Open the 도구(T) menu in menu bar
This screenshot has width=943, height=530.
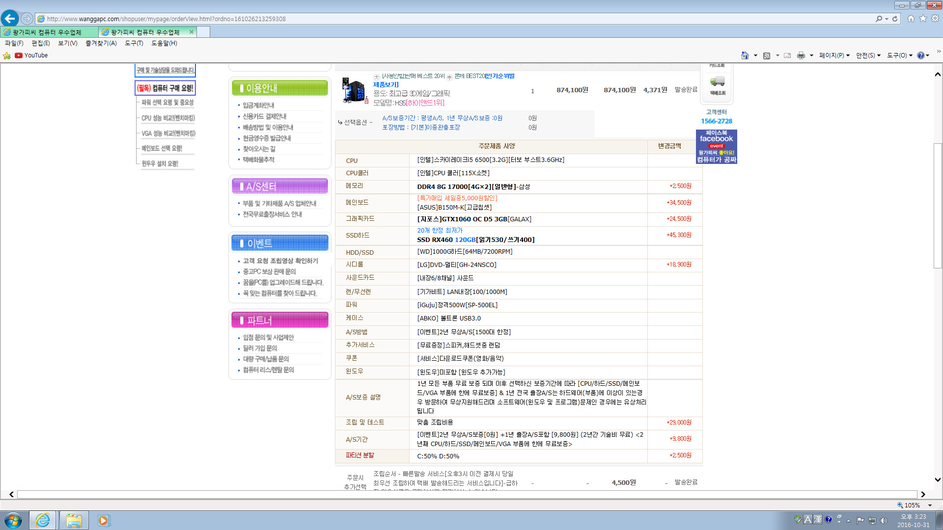pyautogui.click(x=134, y=43)
